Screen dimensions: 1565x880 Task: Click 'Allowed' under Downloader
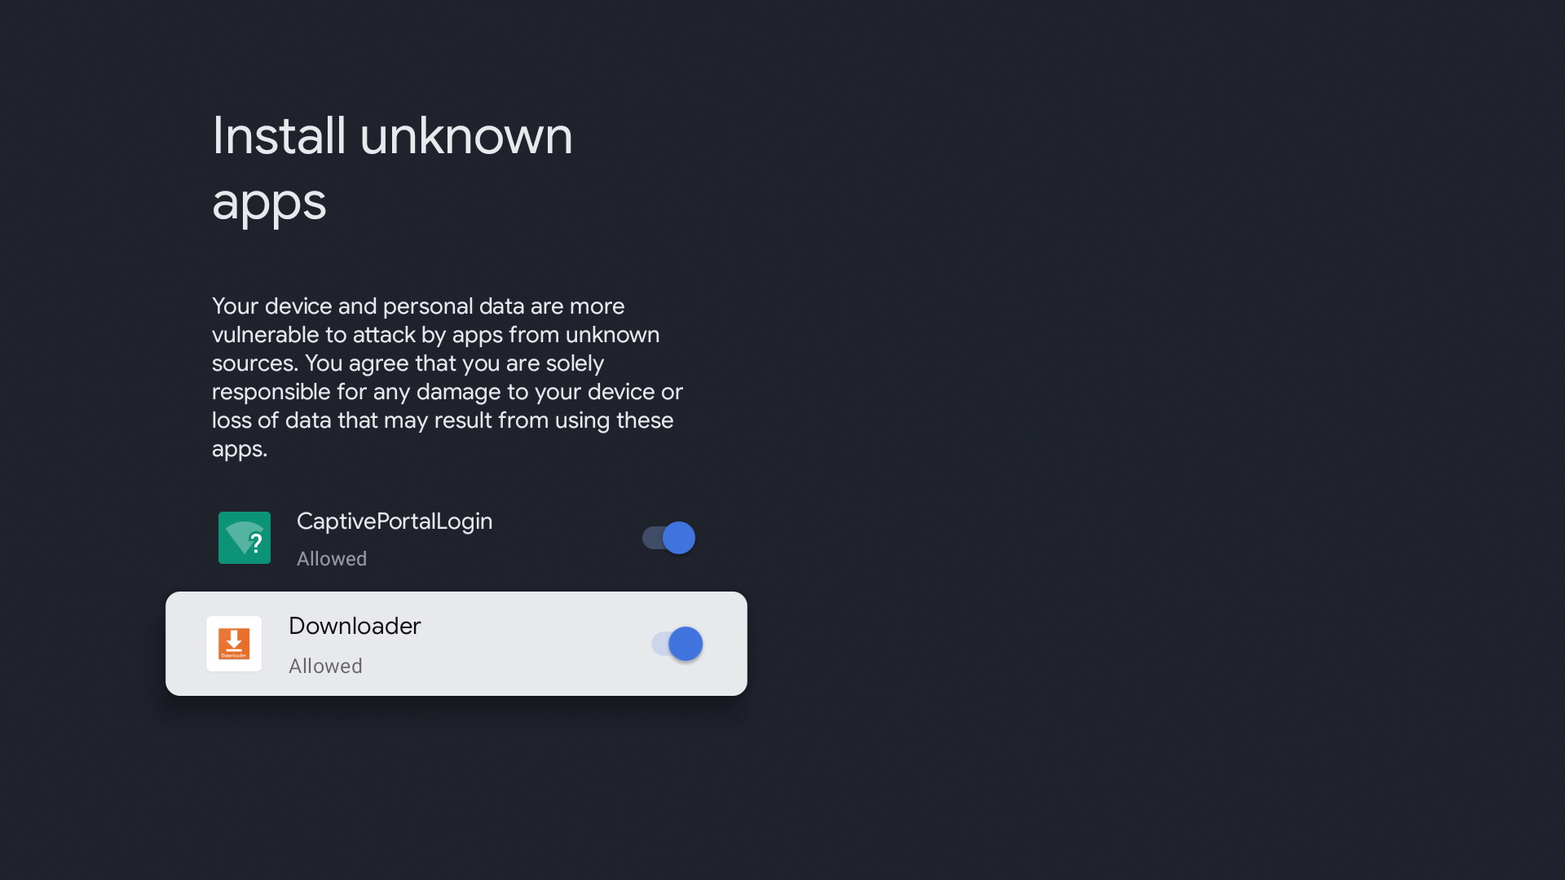click(x=325, y=666)
